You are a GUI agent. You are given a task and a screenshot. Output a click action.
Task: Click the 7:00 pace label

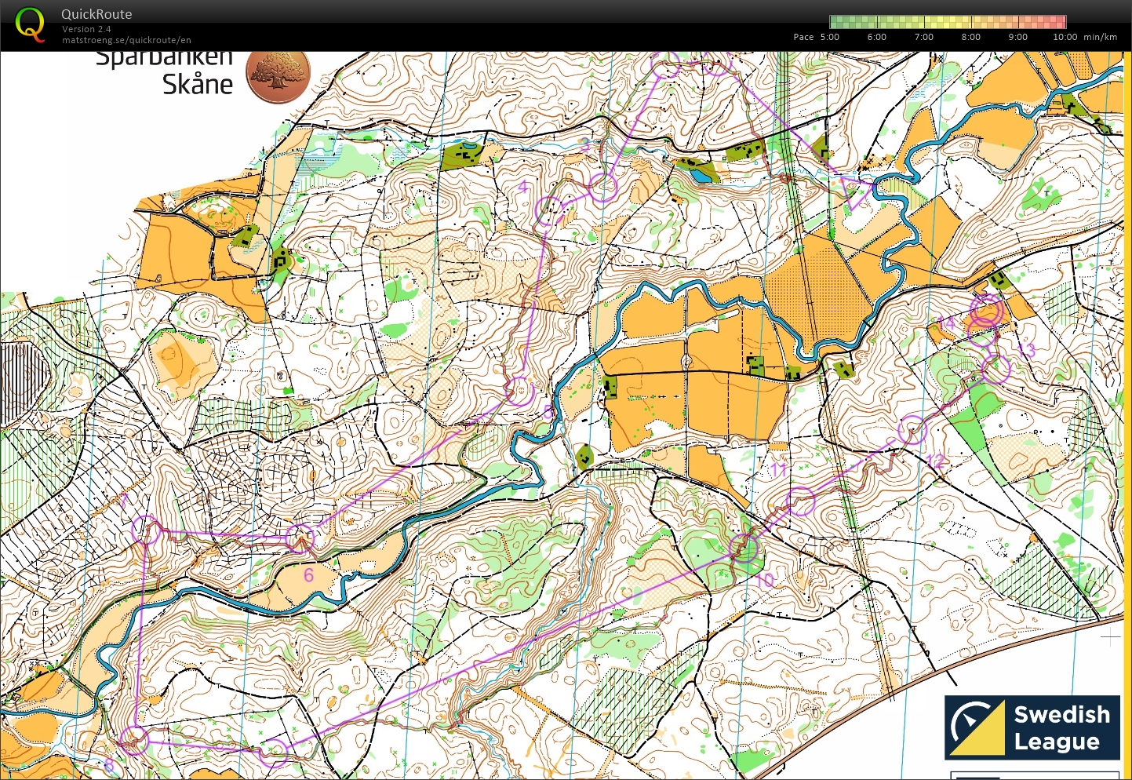(924, 37)
